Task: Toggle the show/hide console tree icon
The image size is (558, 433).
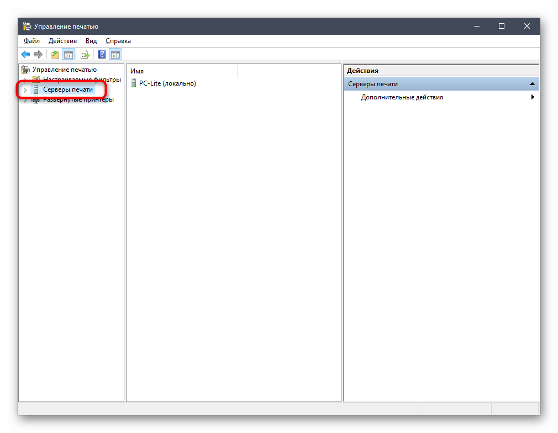Action: [x=68, y=54]
